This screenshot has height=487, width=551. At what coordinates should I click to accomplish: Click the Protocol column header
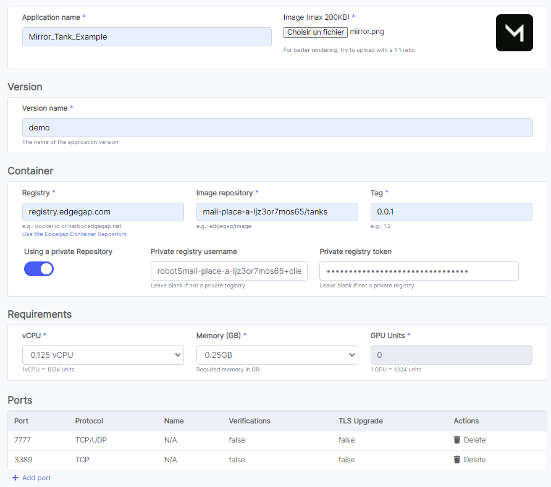pos(89,421)
